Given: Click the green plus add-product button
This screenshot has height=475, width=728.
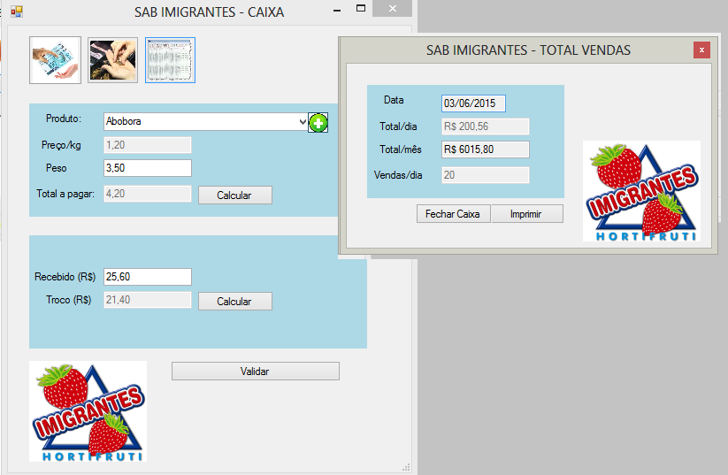Looking at the screenshot, I should pyautogui.click(x=318, y=123).
